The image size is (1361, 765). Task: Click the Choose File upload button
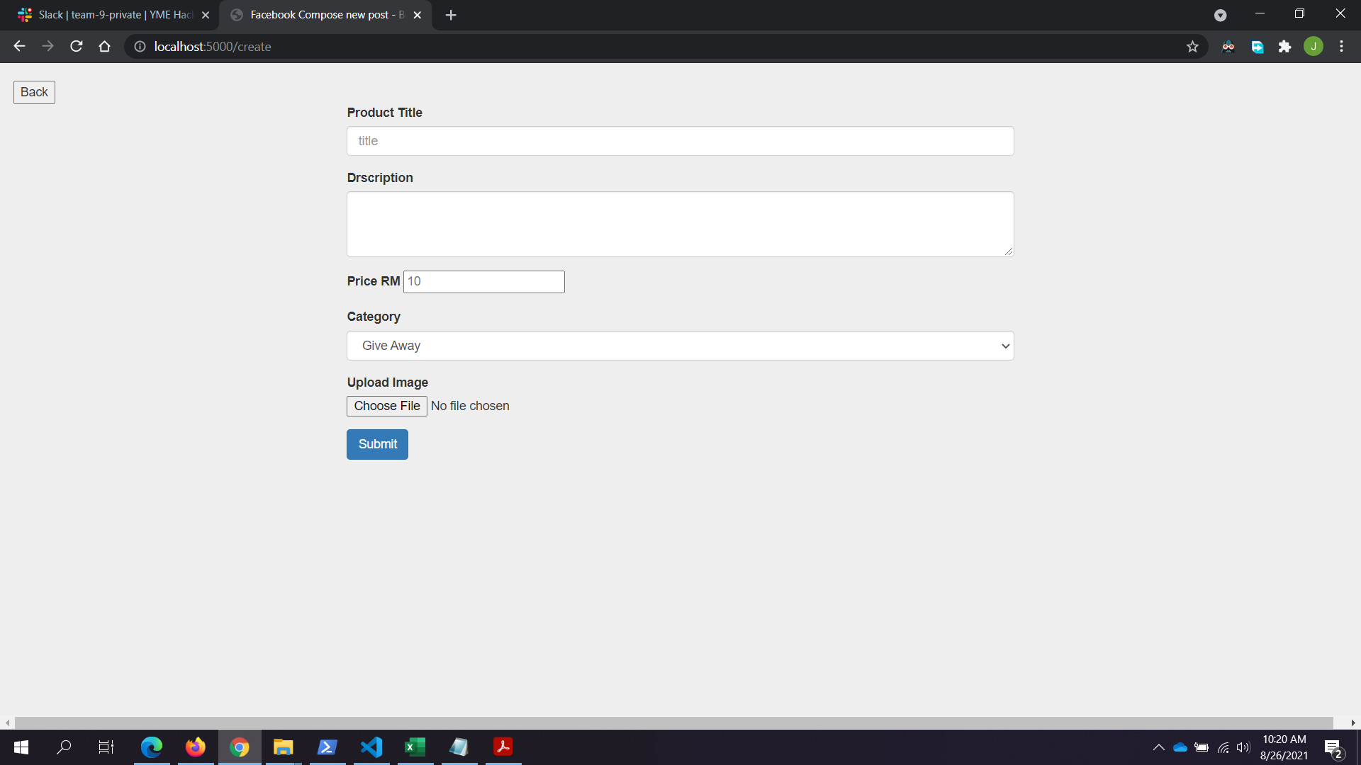pyautogui.click(x=386, y=406)
